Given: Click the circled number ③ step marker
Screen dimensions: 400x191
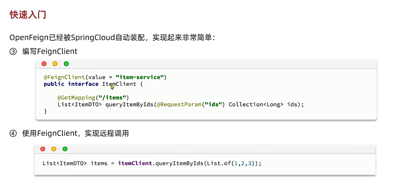Looking at the screenshot, I should [x=13, y=51].
